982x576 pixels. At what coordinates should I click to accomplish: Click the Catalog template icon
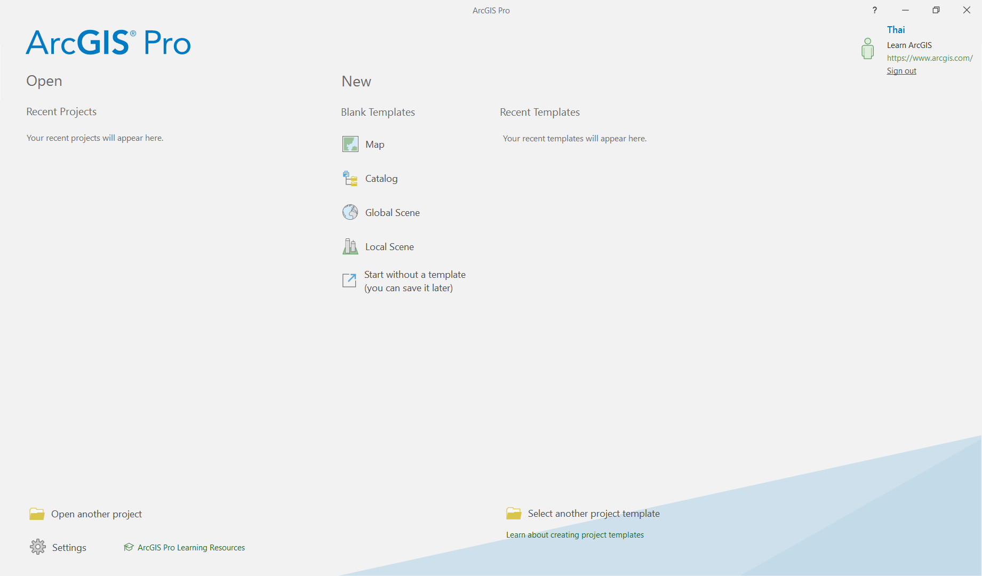[350, 178]
